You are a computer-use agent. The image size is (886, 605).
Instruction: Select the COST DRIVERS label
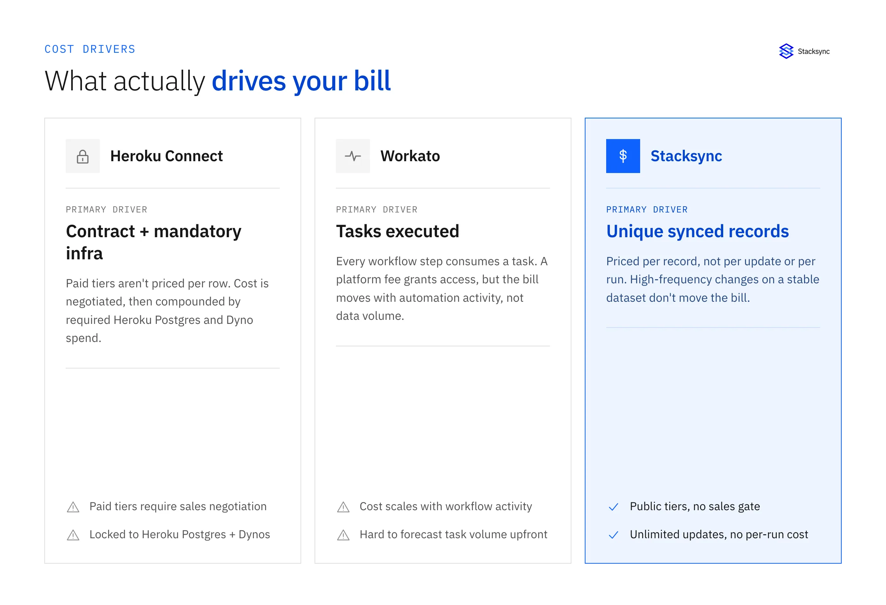[x=90, y=49]
